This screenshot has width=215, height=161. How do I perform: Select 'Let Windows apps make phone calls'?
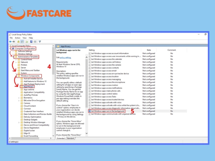coord(106,91)
